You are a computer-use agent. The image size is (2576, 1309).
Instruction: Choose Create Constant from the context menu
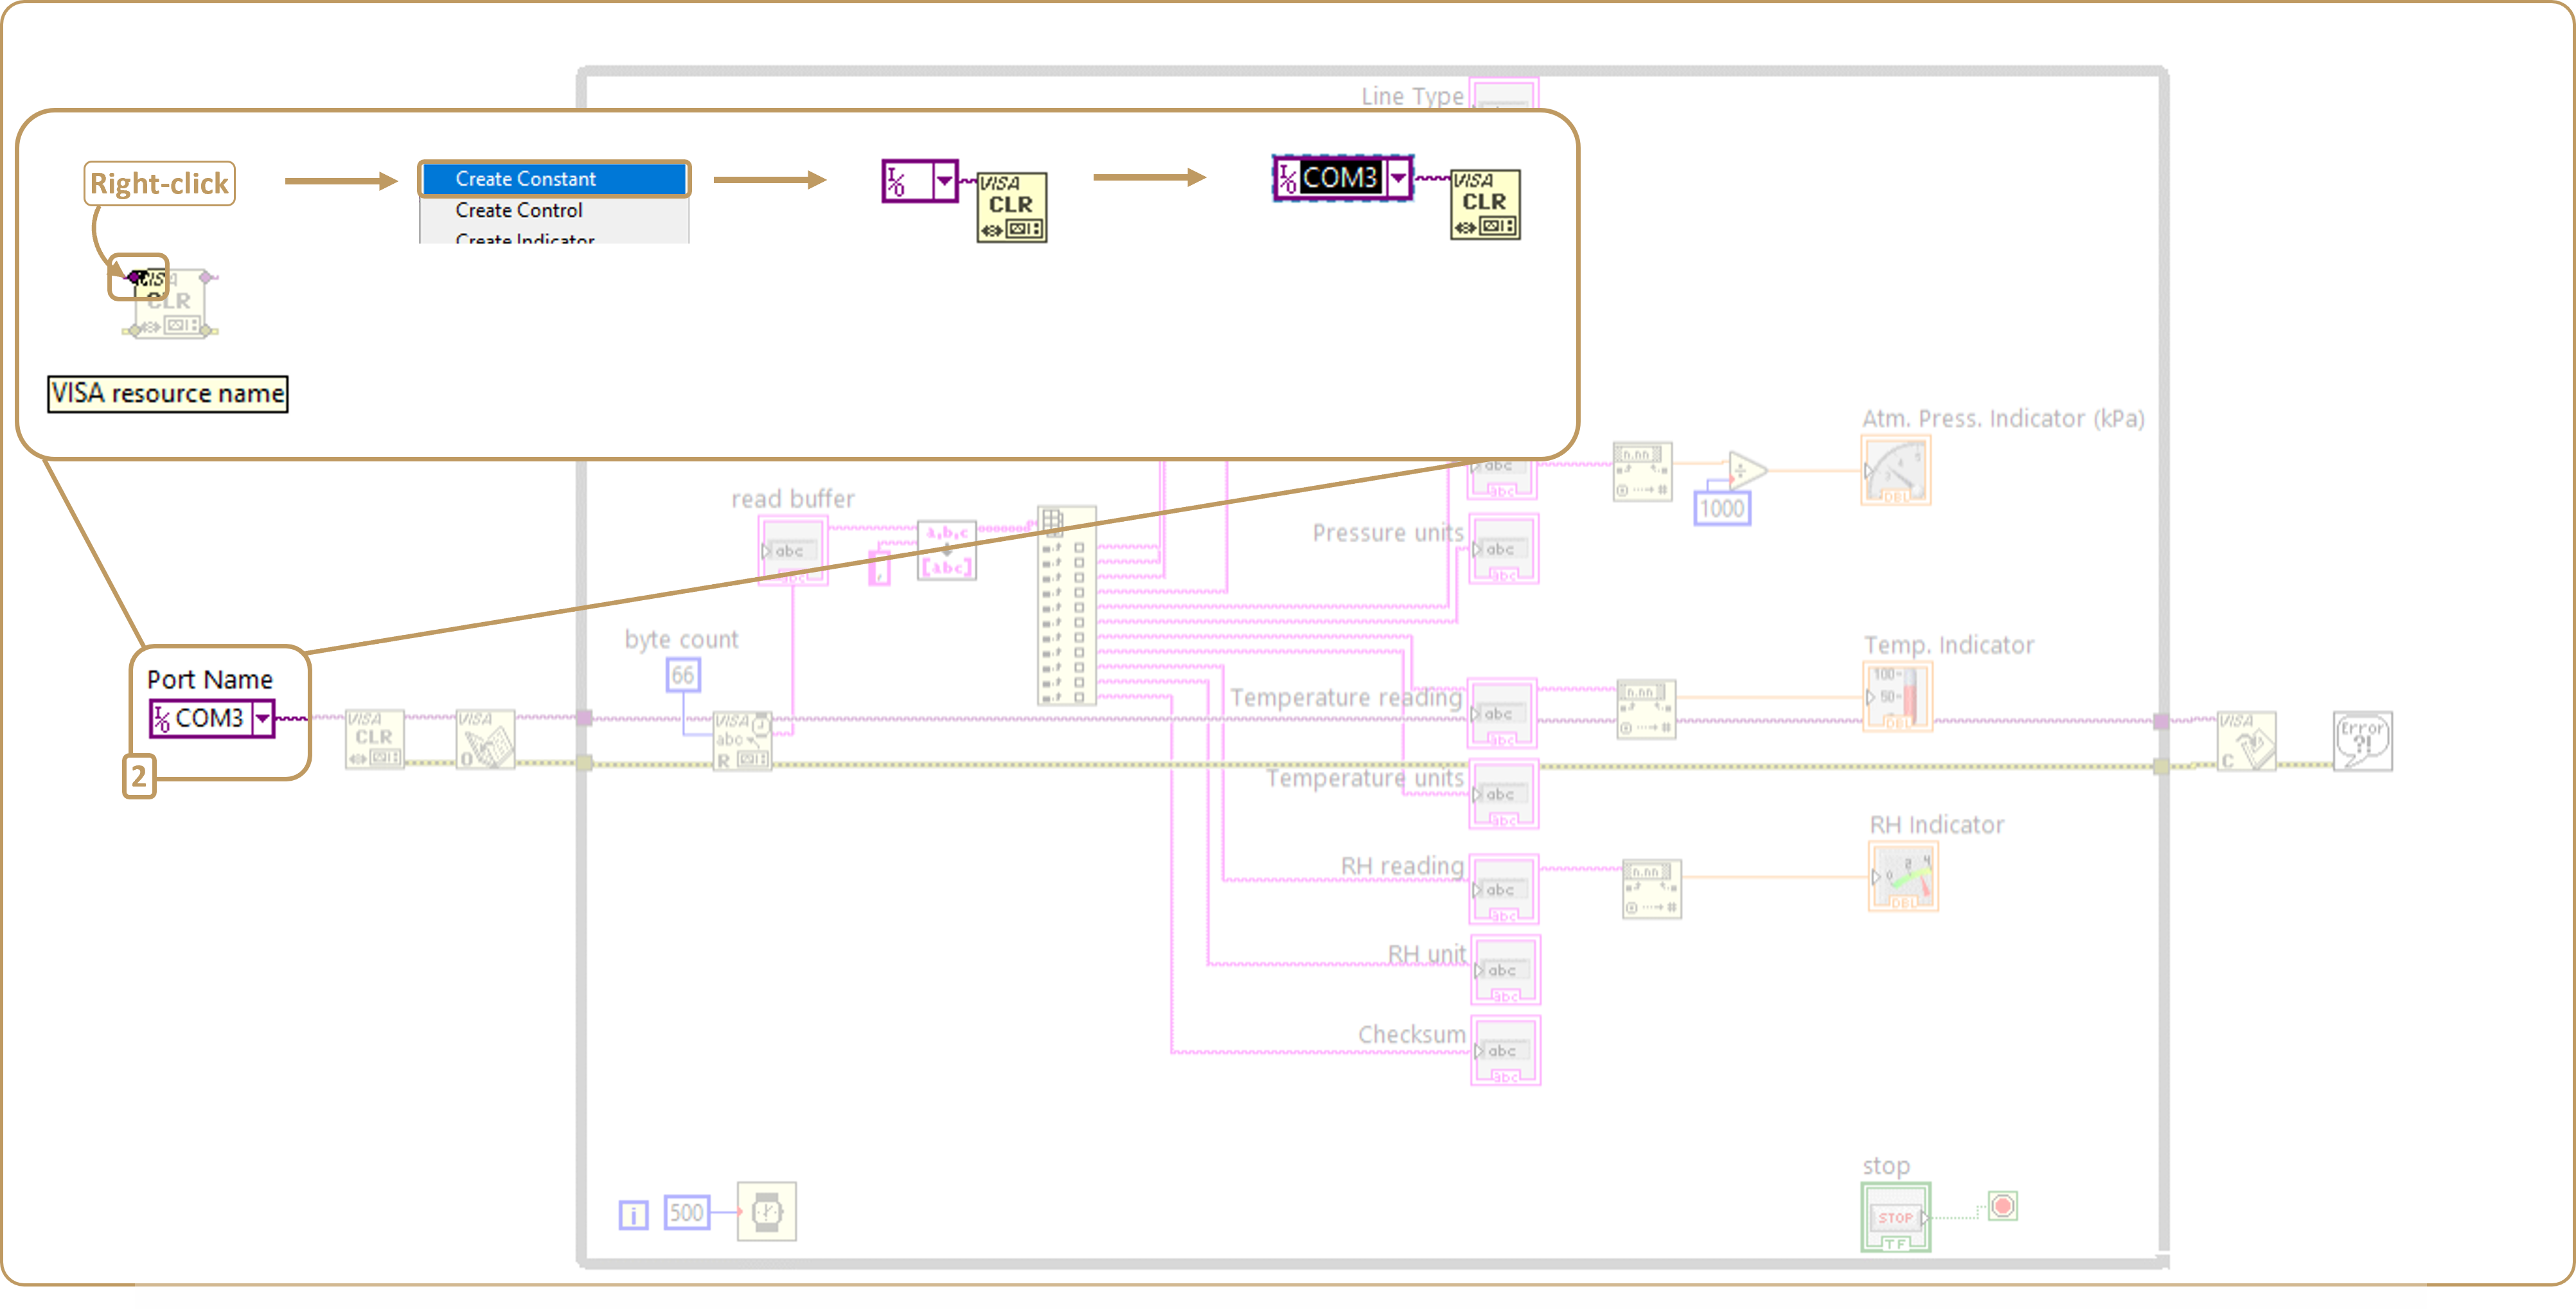click(554, 179)
